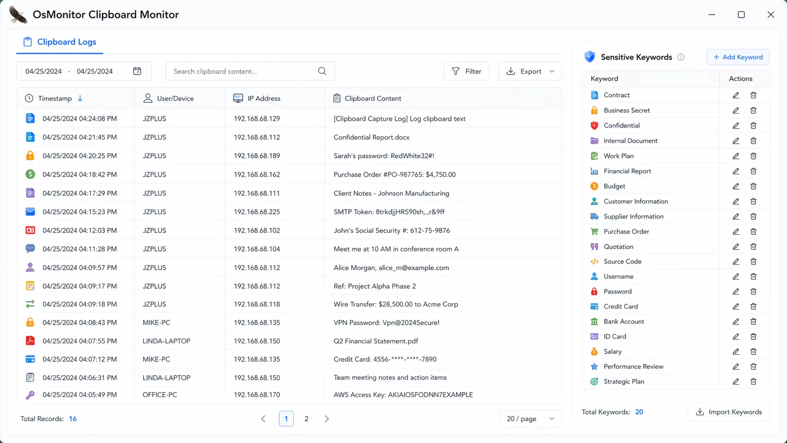Viewport: 787px width, 443px height.
Task: Edit the Contract keyword
Action: click(x=736, y=95)
